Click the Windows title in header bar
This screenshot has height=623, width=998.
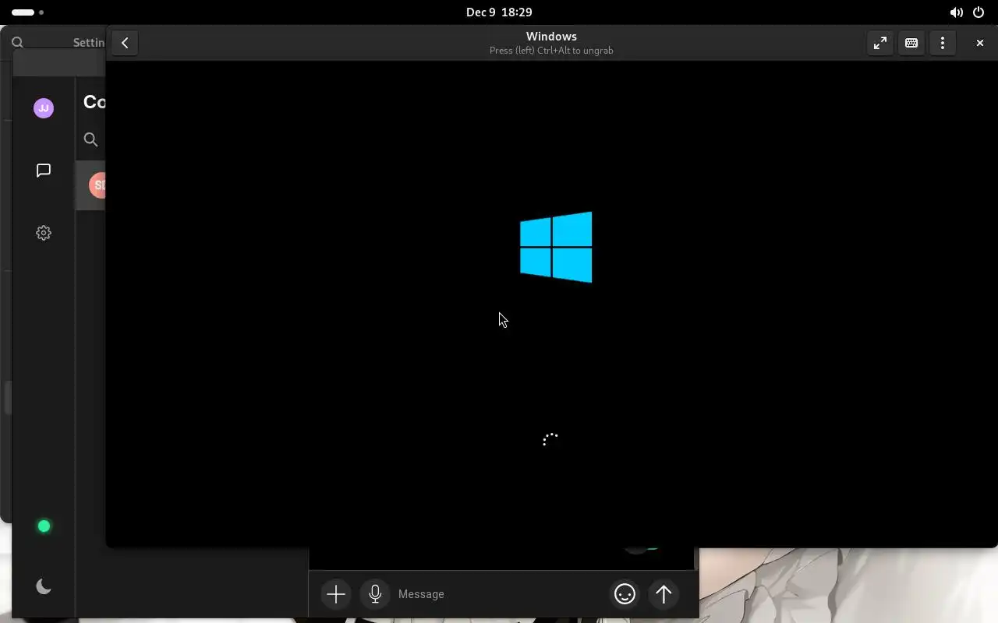point(551,37)
